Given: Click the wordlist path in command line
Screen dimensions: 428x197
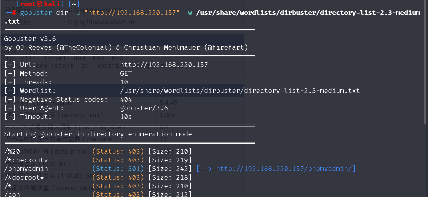Looking at the screenshot, I should coord(308,13).
